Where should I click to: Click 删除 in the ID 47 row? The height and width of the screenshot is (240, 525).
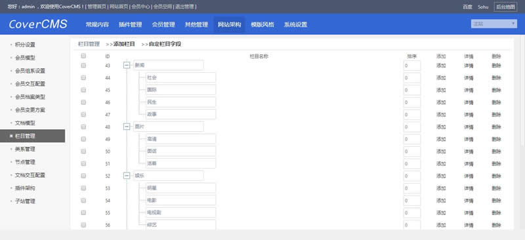(x=496, y=115)
